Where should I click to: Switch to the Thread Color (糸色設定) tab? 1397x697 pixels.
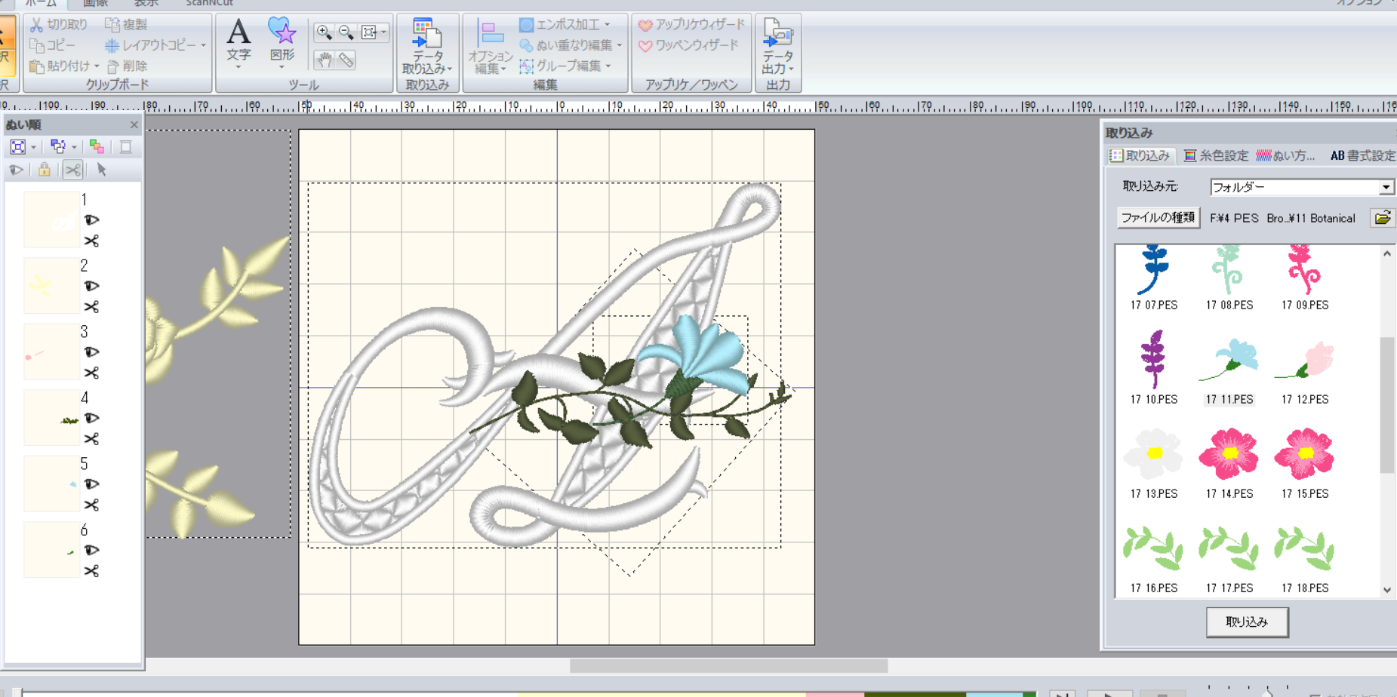pyautogui.click(x=1216, y=155)
